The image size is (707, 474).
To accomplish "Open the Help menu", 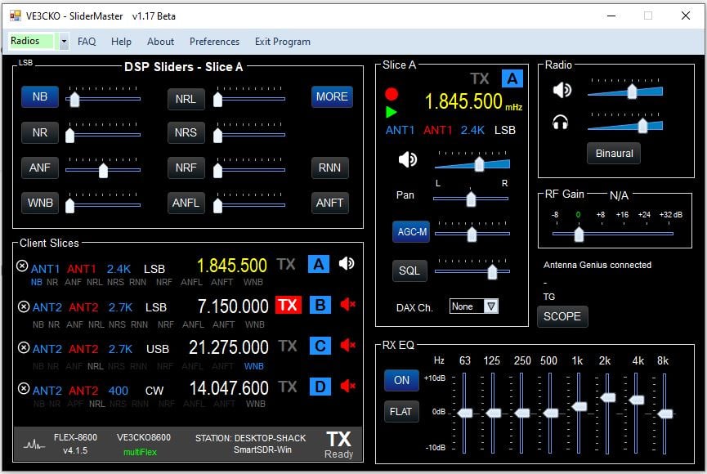I will coord(121,42).
